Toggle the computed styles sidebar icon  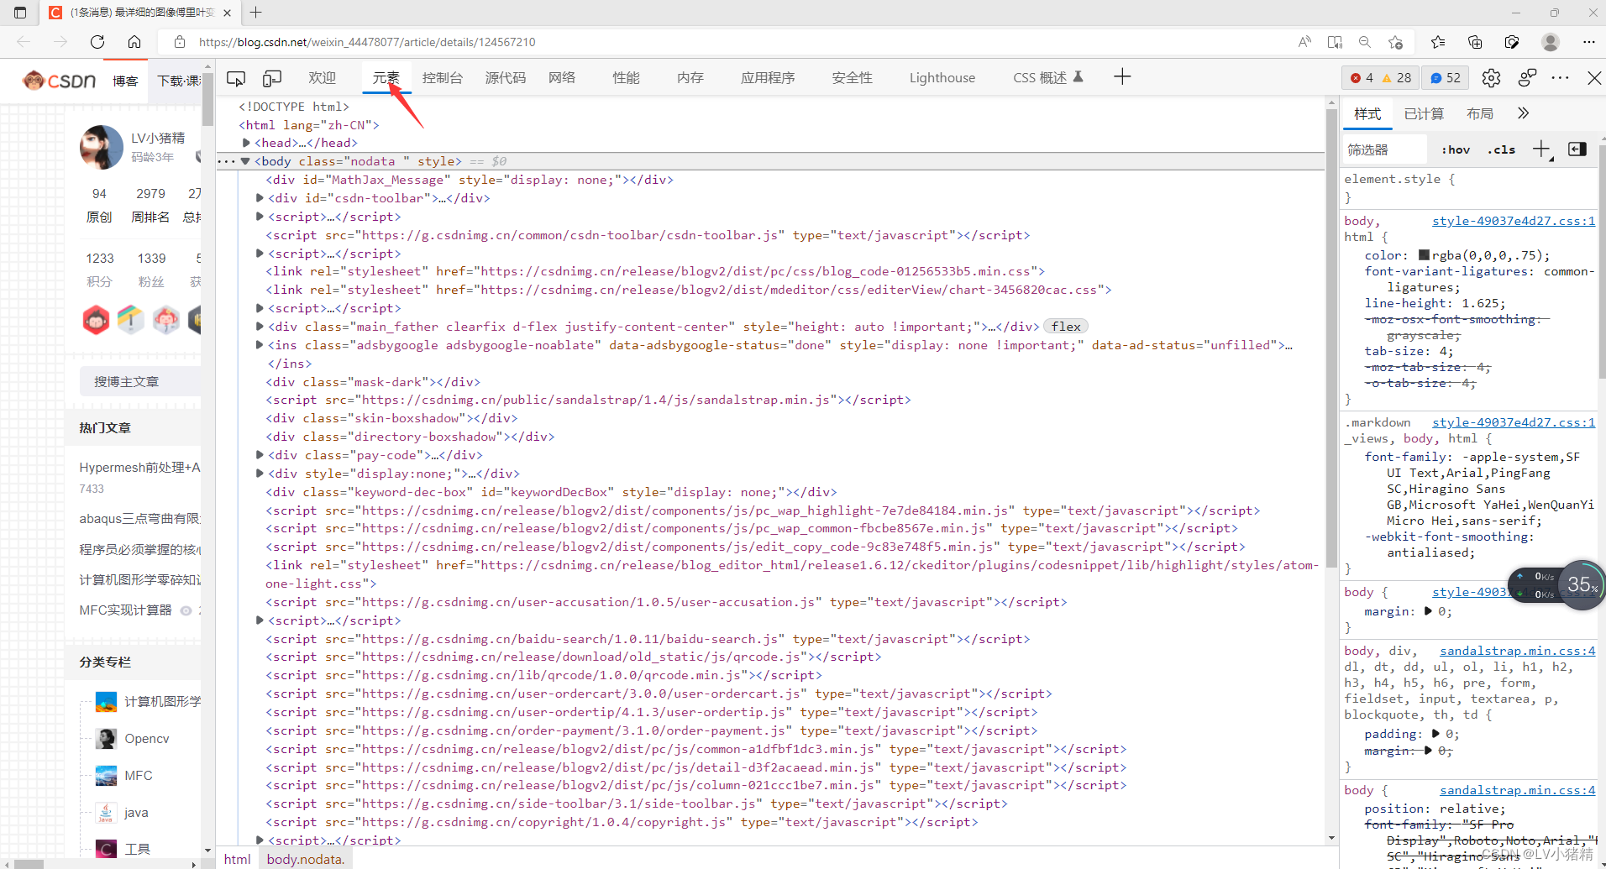click(1577, 149)
